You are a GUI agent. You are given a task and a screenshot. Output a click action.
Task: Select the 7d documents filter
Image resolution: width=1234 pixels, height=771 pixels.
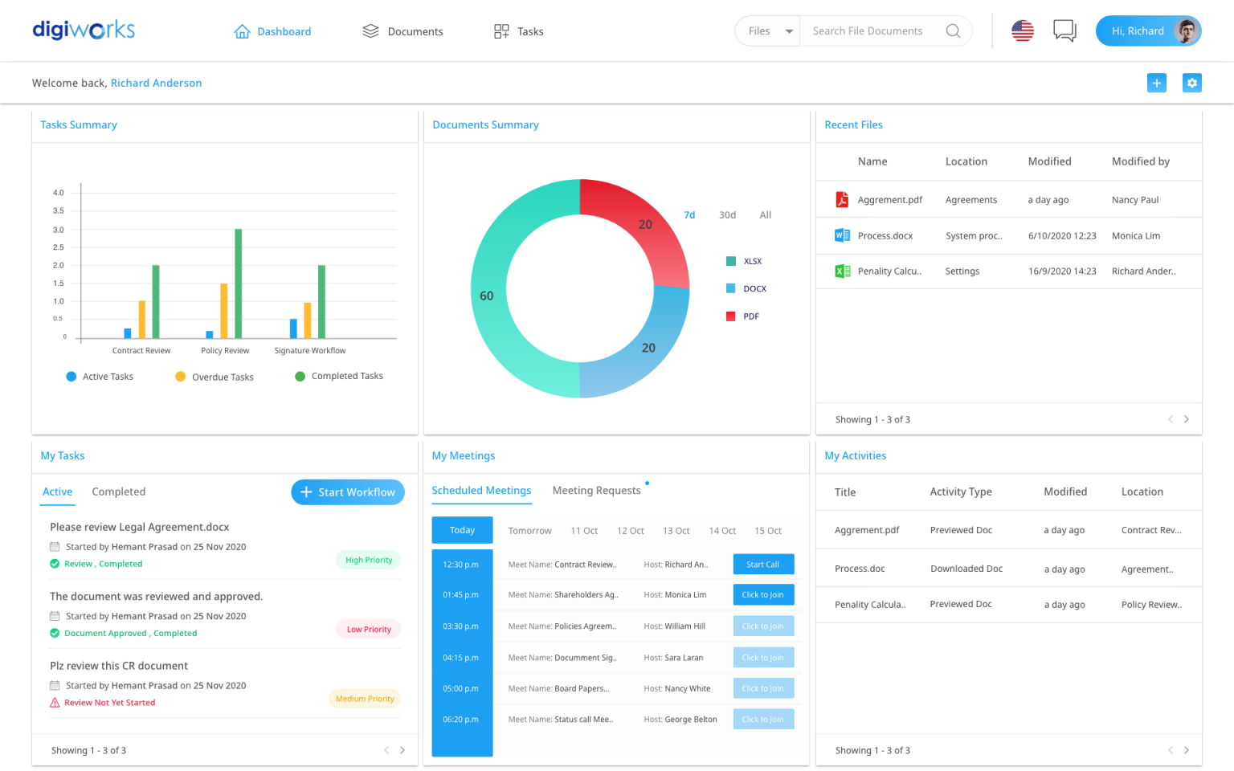(x=689, y=214)
